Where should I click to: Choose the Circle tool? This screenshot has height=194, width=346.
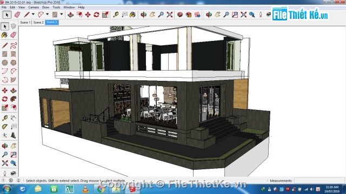(x=5, y=63)
